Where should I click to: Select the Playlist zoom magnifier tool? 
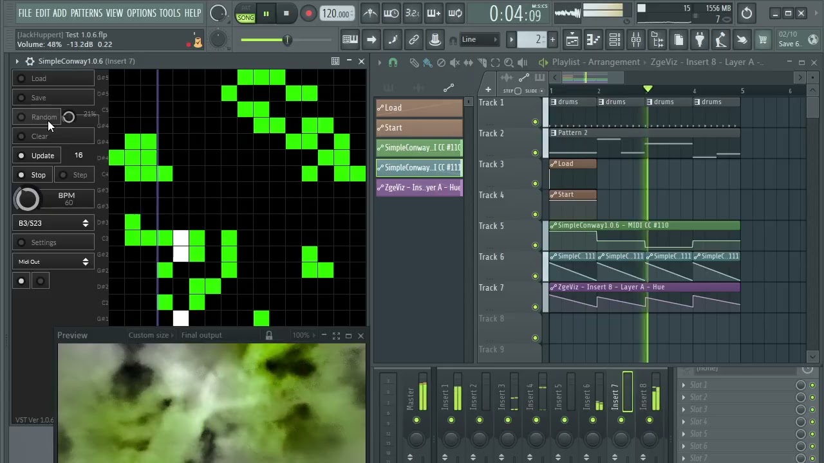(x=509, y=62)
